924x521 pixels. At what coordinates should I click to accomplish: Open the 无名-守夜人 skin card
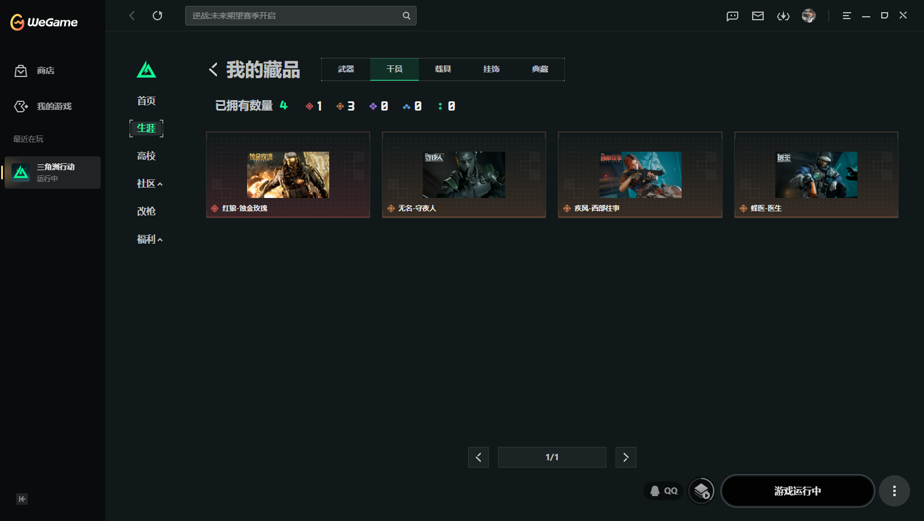(464, 175)
